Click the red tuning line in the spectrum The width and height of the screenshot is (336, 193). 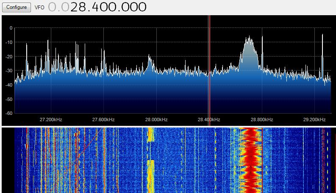point(209,71)
